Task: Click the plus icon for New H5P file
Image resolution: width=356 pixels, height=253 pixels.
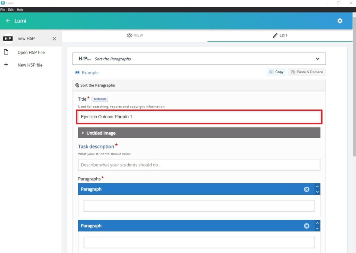Action: pos(6,65)
